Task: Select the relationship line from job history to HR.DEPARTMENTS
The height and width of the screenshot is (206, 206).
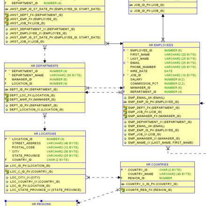Action: [45, 54]
